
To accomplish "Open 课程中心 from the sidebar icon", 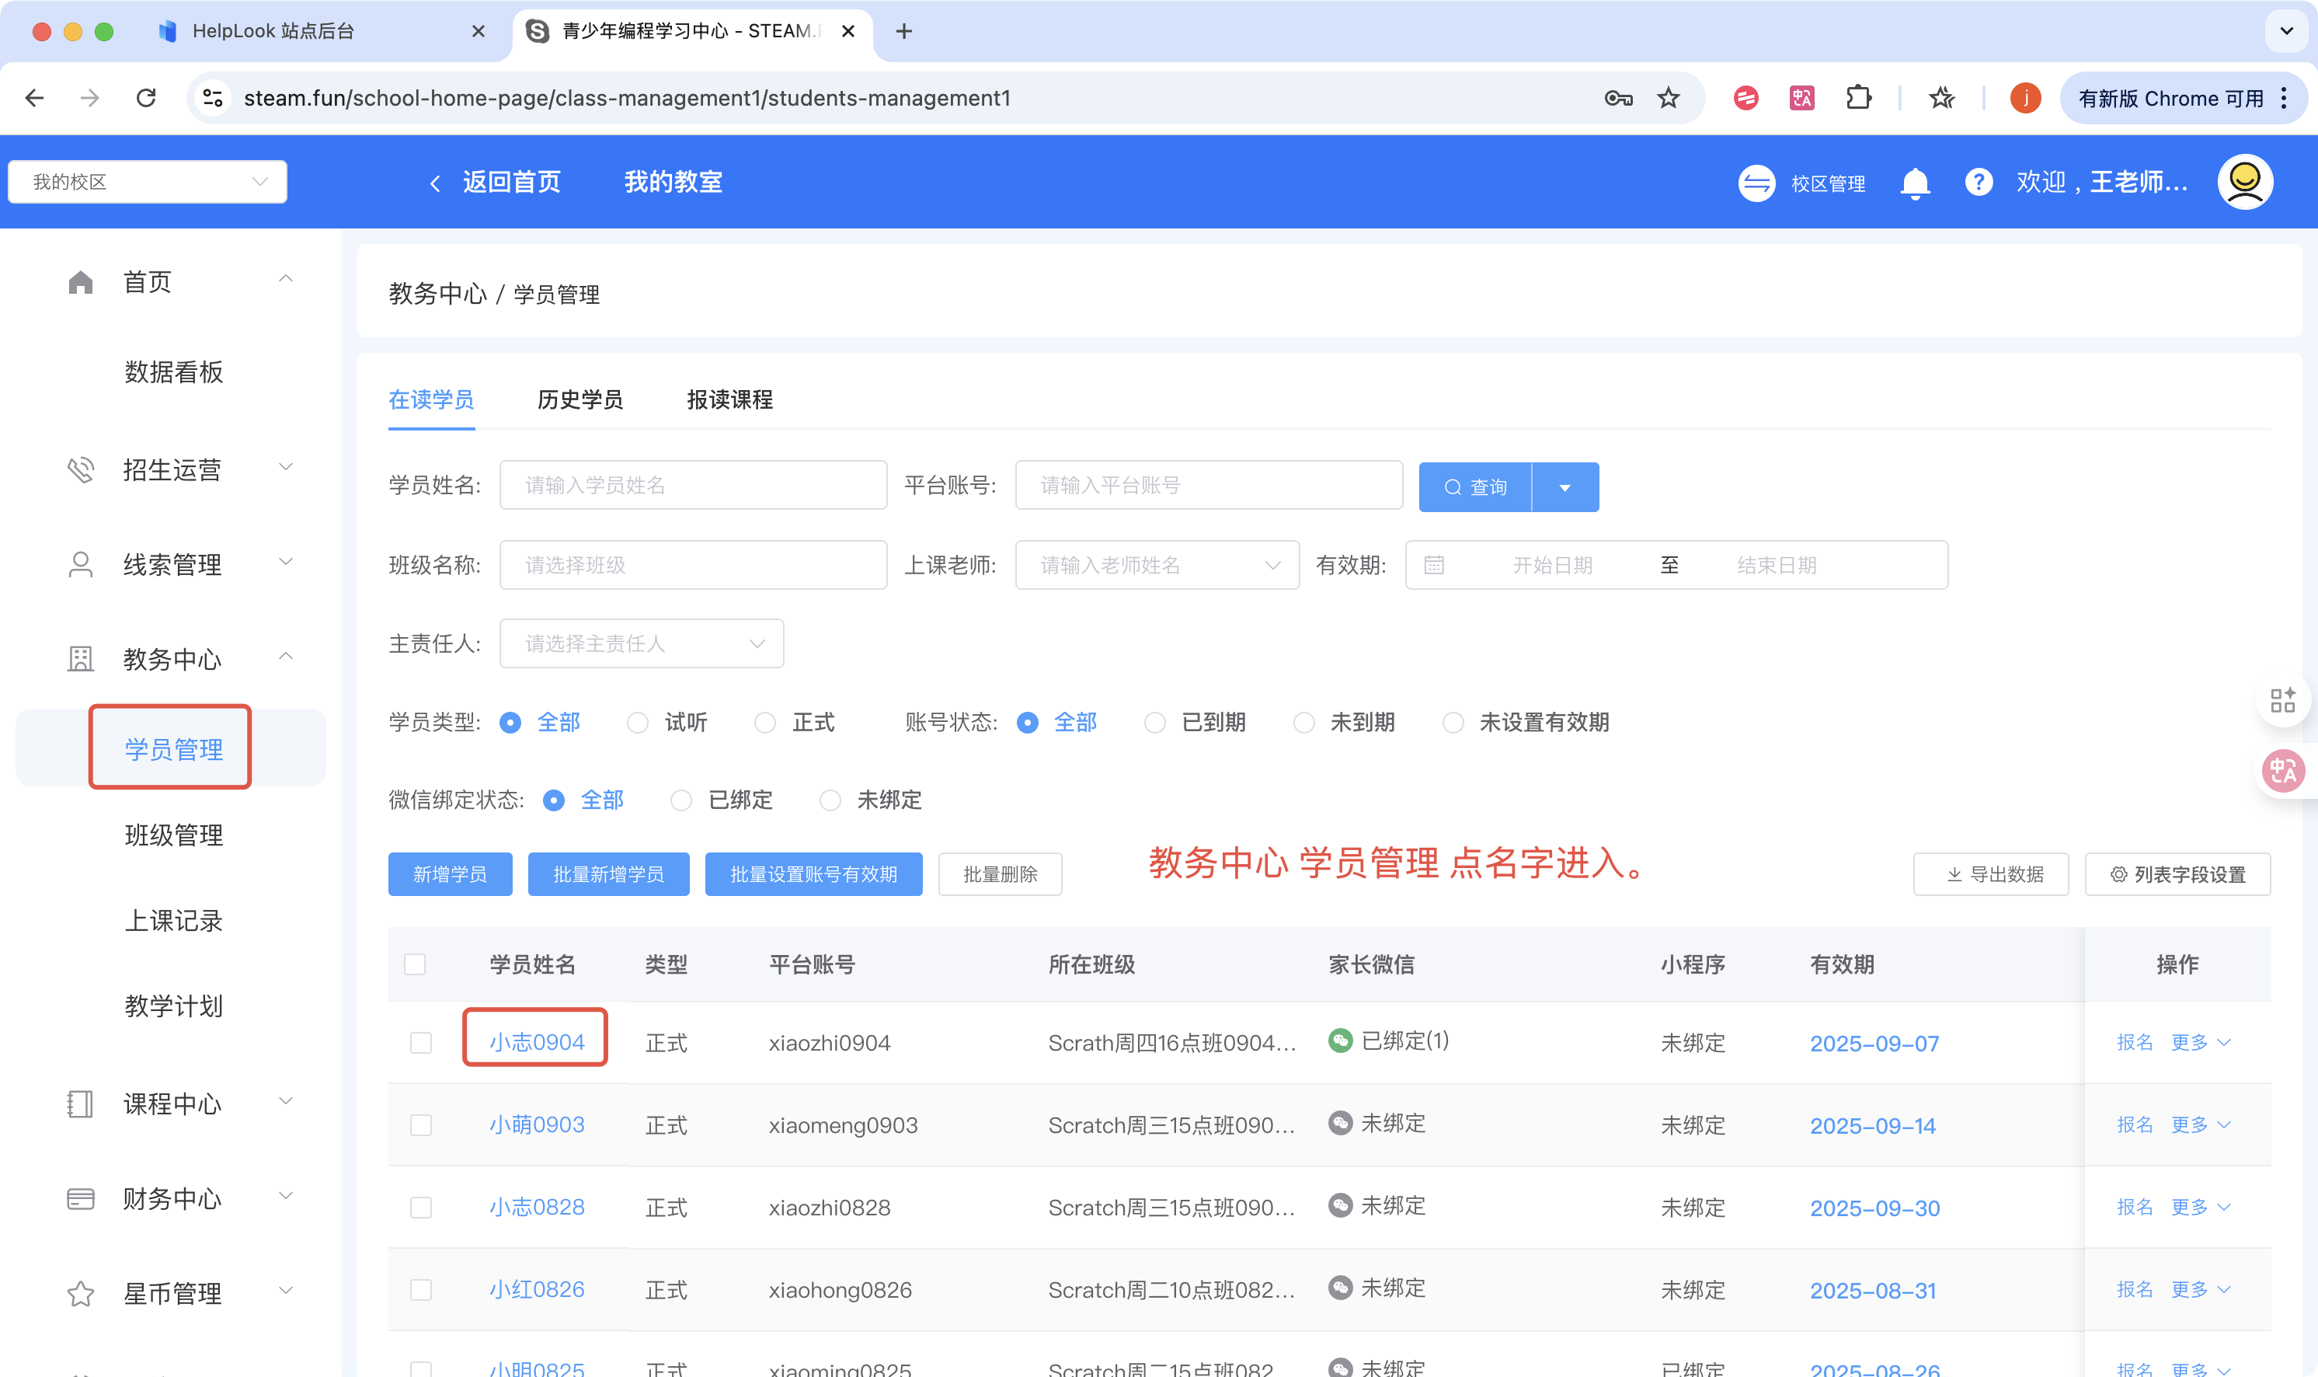I will coord(81,1104).
